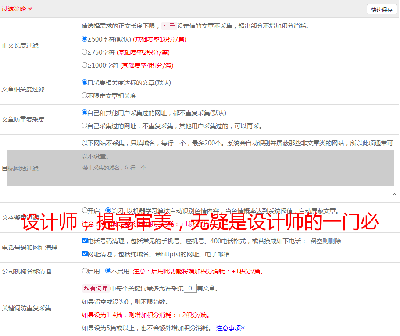The width and height of the screenshot is (400, 336).
Task: Select ≥500字符 length filter option
Action: (84, 38)
